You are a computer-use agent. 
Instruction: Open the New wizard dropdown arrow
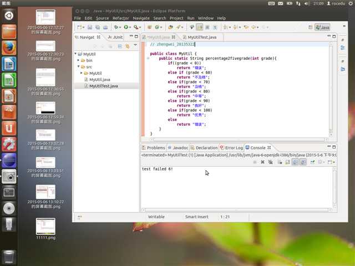84,28
